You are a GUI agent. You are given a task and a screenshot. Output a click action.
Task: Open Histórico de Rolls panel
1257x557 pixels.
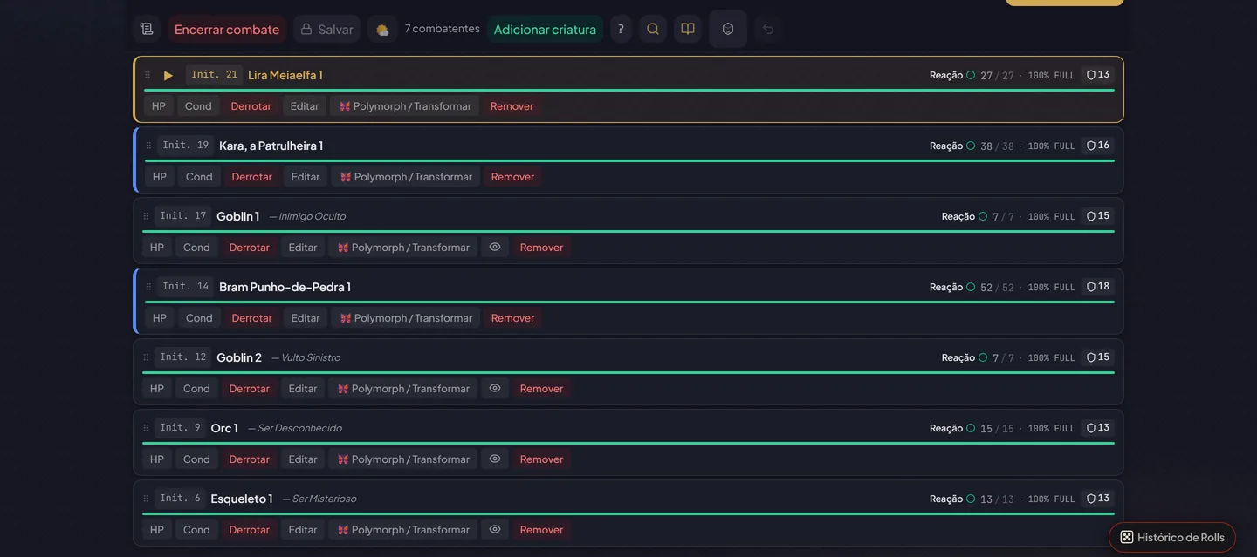pos(1172,537)
